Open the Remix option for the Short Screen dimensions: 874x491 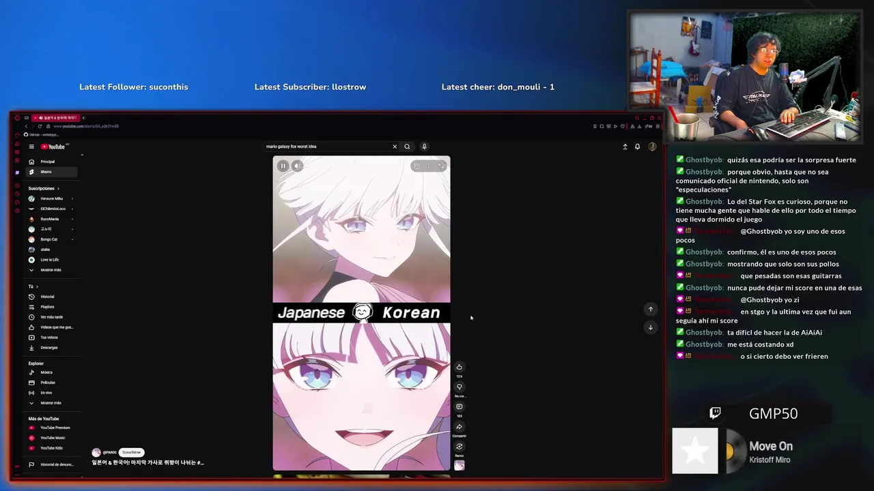[459, 447]
